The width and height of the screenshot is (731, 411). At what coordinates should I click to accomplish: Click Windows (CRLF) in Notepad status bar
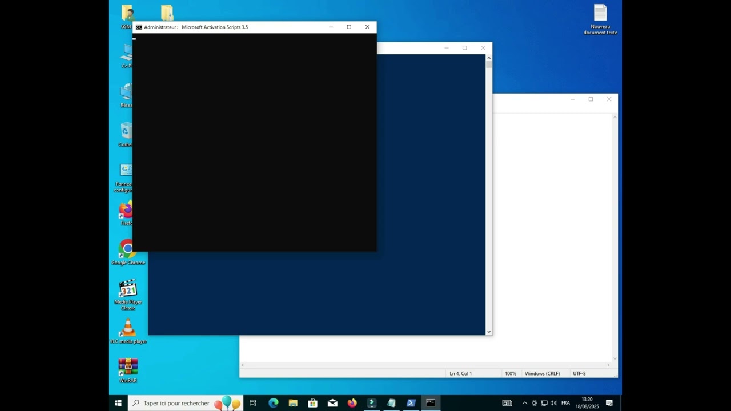[542, 373]
